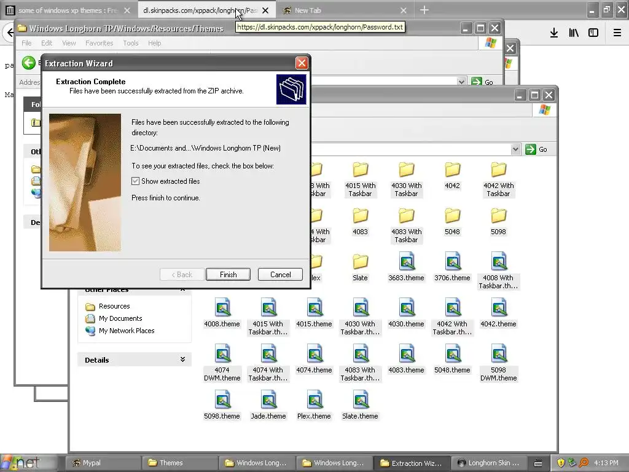Viewport: 629px width, 472px height.
Task: Open the File menu in Themes window
Action: coord(26,43)
